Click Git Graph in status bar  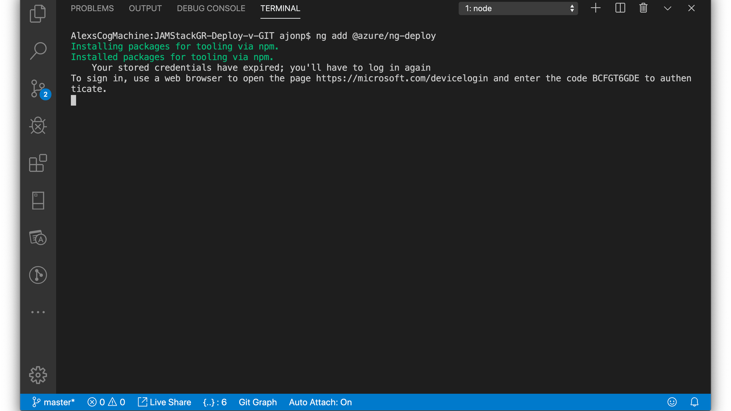[x=257, y=402]
